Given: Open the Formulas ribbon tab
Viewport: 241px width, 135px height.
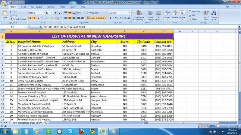Looking at the screenshot, I should [x=51, y=7].
